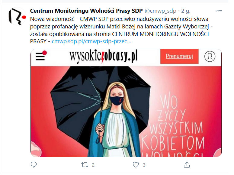This screenshot has height=175, width=234.
Task: Click the wysokieobcasy.pl logo
Action: point(104,56)
